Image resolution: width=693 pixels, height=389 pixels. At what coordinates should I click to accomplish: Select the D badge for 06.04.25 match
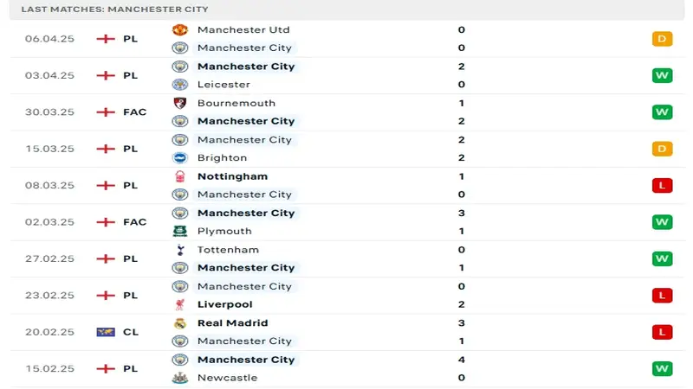click(x=662, y=39)
